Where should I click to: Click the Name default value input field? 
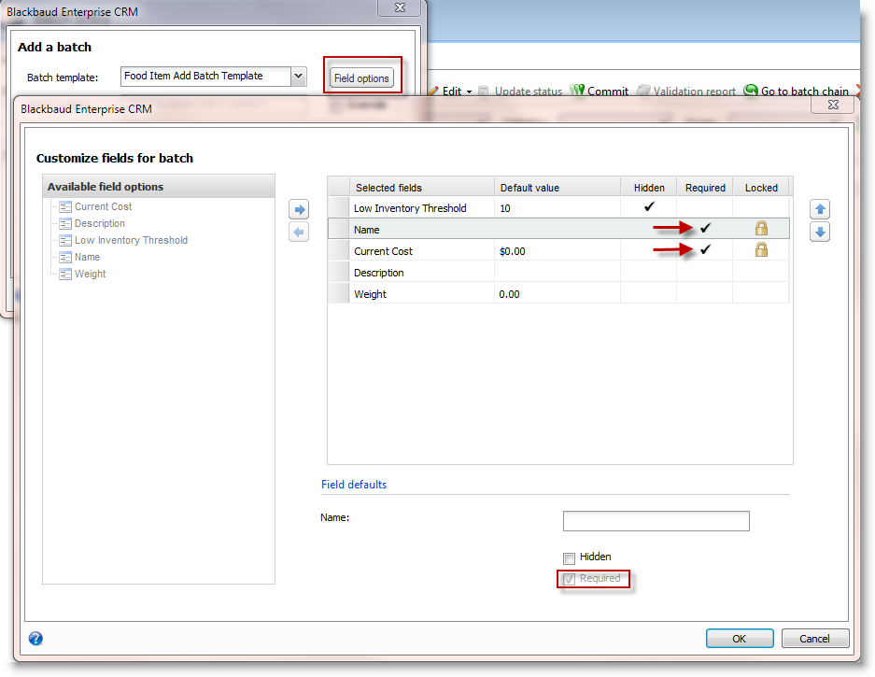(x=656, y=521)
